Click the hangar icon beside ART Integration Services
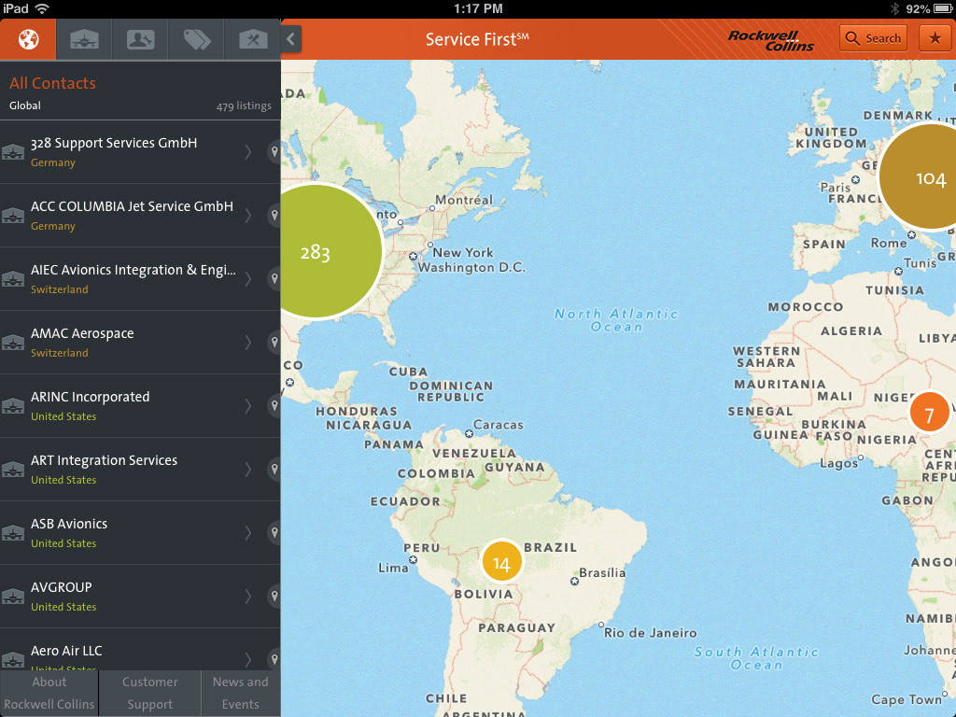The height and width of the screenshot is (717, 956). click(13, 470)
